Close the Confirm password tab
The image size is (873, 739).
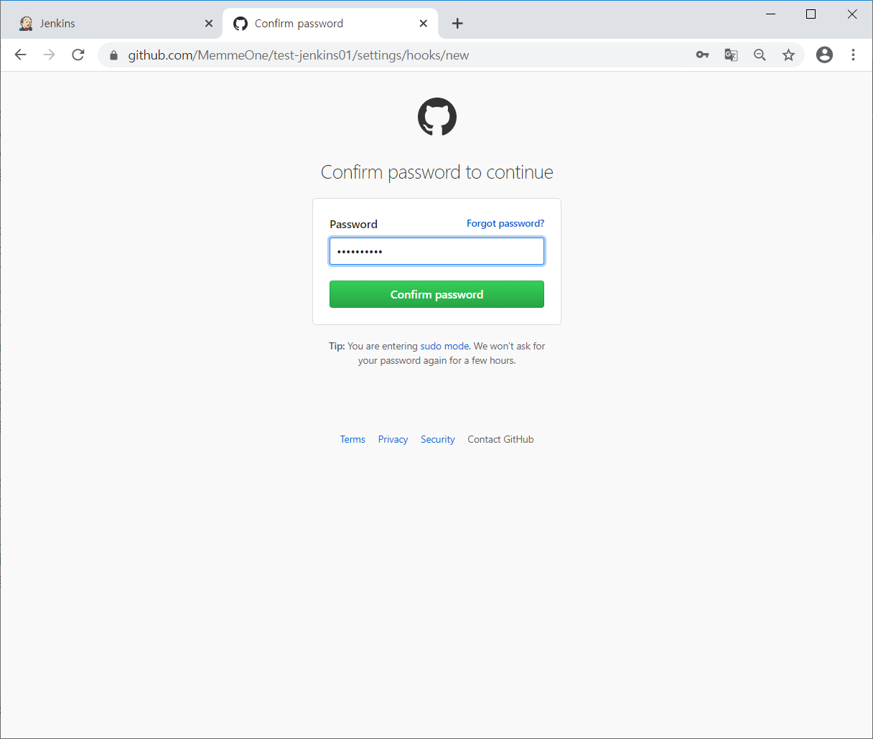pyautogui.click(x=423, y=24)
